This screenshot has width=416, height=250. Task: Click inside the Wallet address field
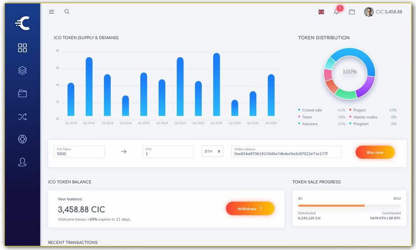pos(286,152)
